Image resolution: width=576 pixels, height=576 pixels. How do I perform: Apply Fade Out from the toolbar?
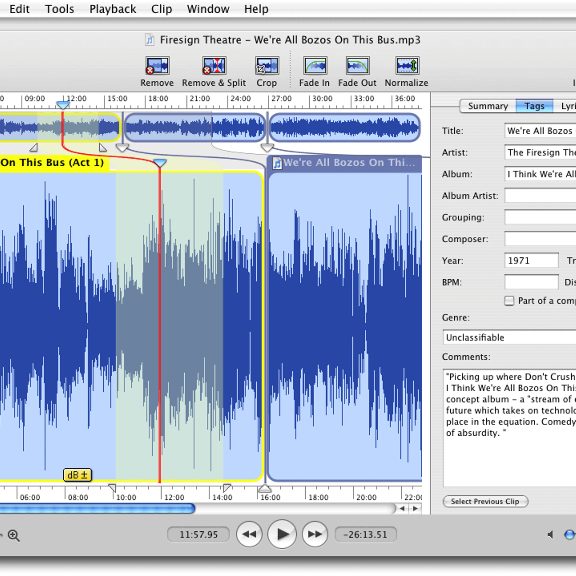357,66
